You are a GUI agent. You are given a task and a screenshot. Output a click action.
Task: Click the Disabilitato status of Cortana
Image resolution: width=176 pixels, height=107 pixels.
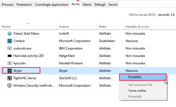pos(107,41)
